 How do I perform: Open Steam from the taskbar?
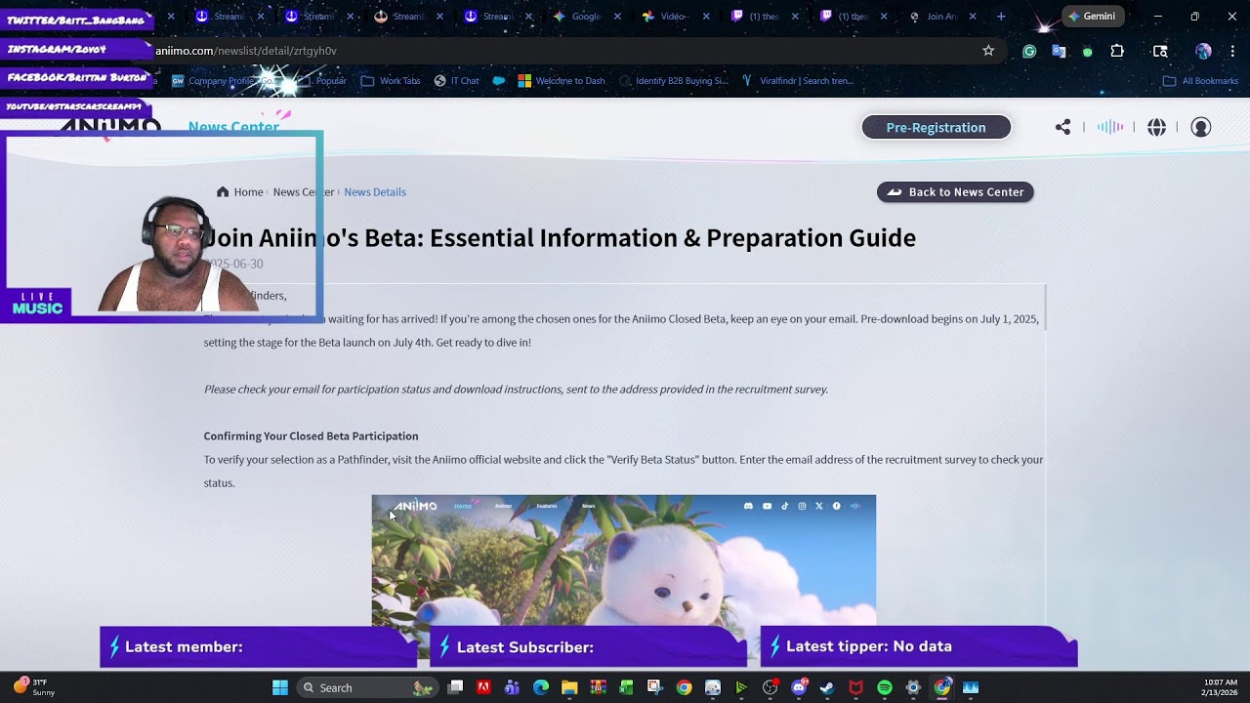point(827,687)
